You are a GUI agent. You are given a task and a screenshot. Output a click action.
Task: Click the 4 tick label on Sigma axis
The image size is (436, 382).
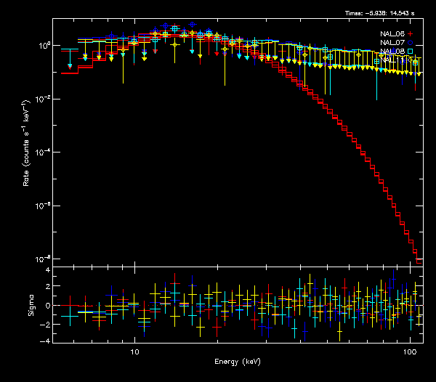point(47,270)
